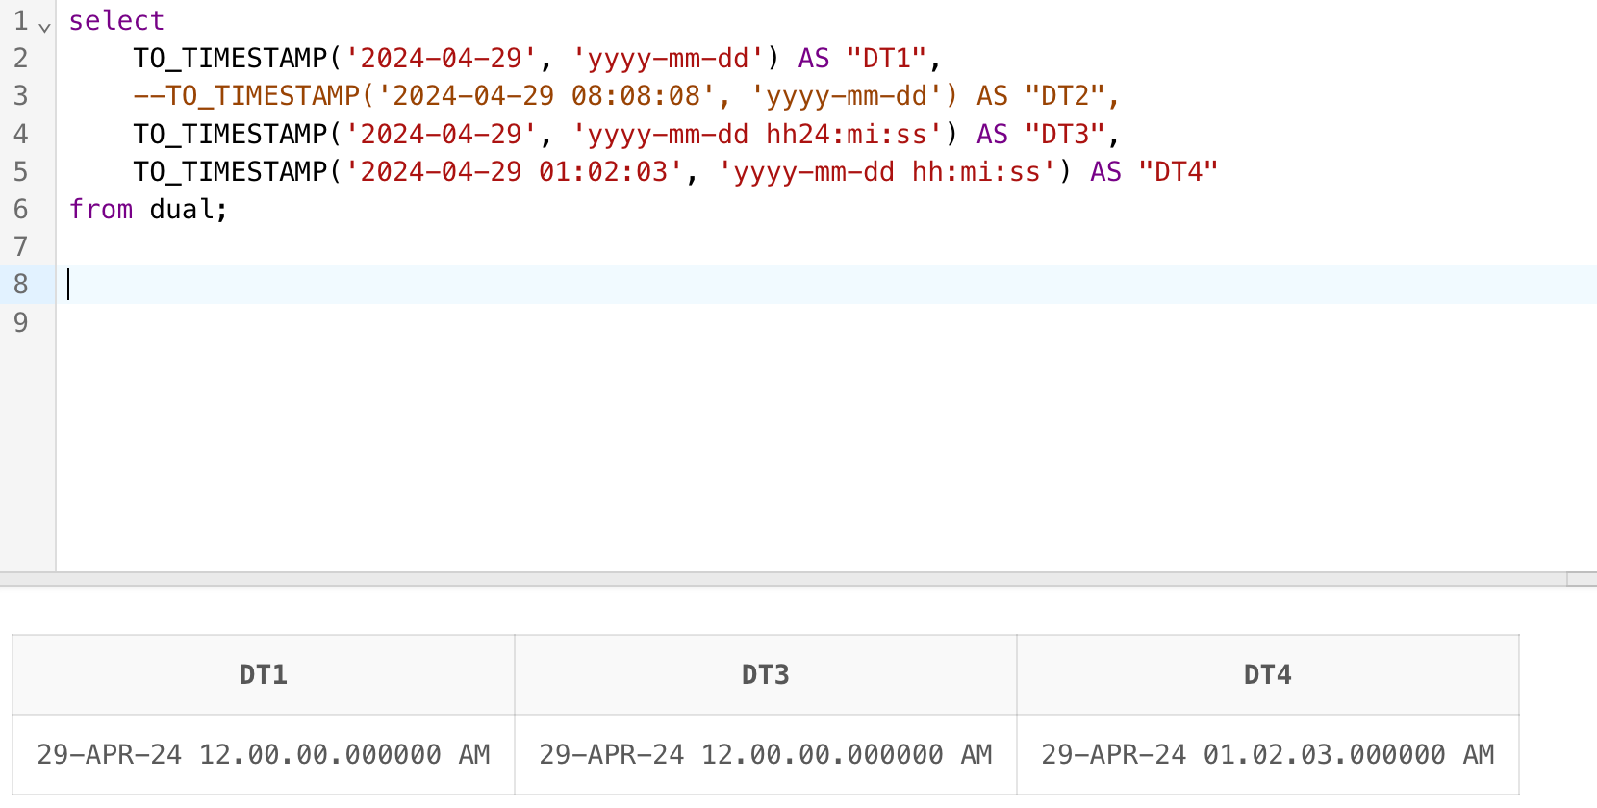
Task: Click line number 3 in the gutter
Action: click(x=20, y=95)
